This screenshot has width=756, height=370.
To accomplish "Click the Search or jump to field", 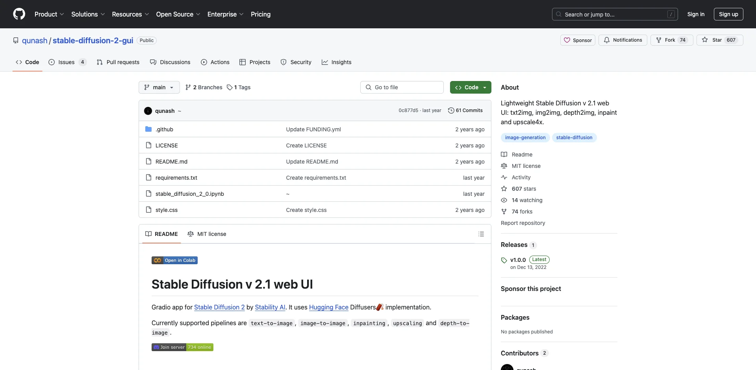I will tap(615, 14).
